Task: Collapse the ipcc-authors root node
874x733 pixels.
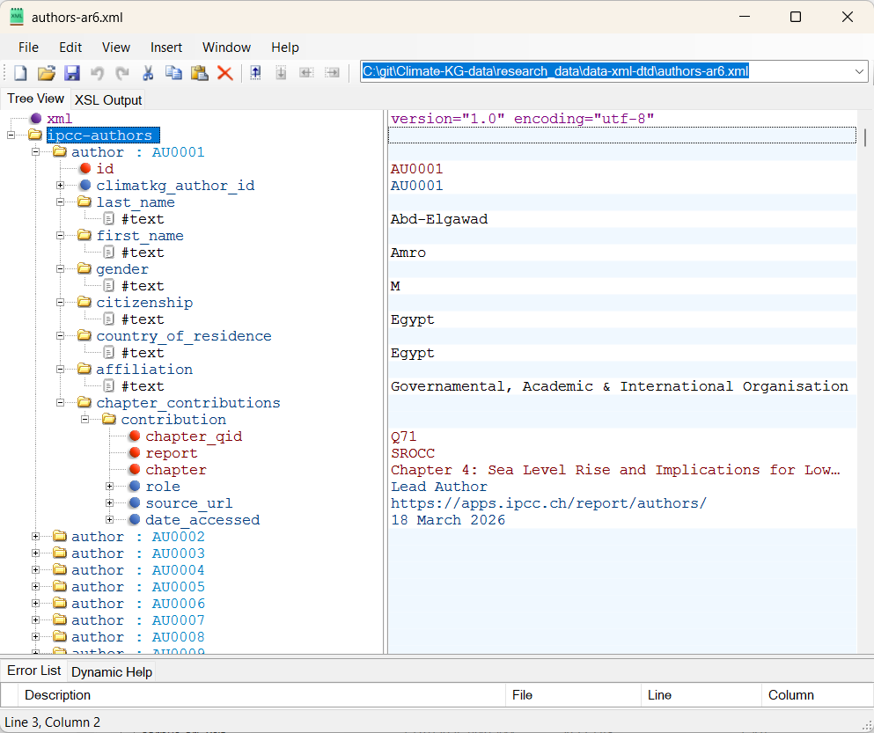Action: tap(11, 135)
